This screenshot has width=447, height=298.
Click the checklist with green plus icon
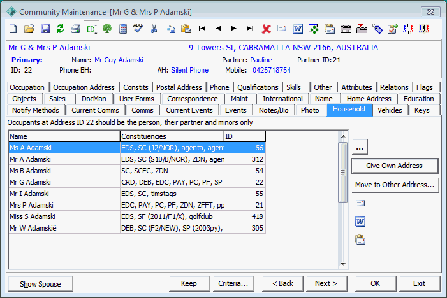tap(393, 29)
